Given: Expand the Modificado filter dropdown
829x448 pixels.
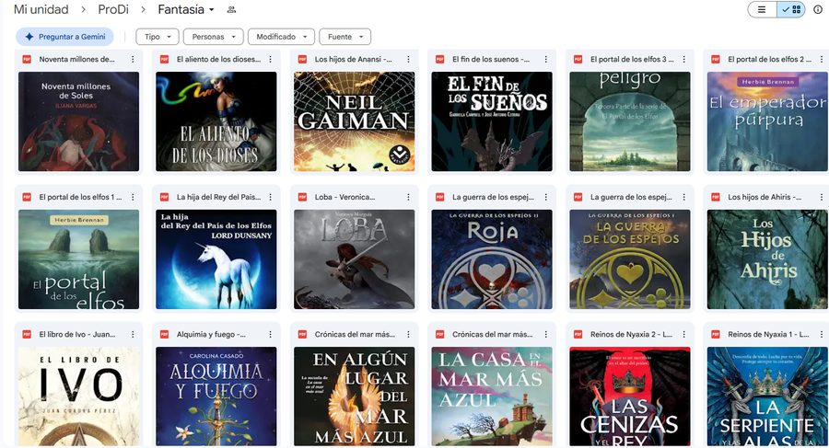Looking at the screenshot, I should [281, 37].
